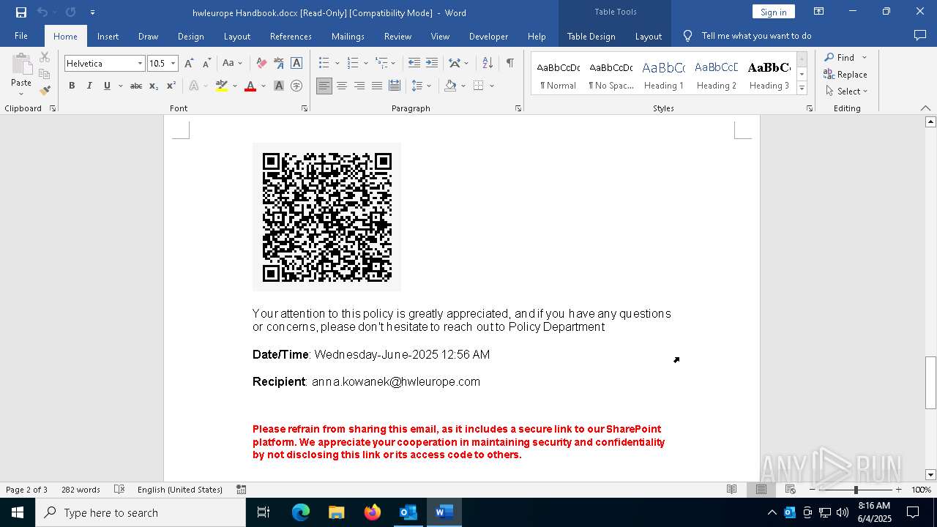Switch to Read Mode view

pos(731,489)
